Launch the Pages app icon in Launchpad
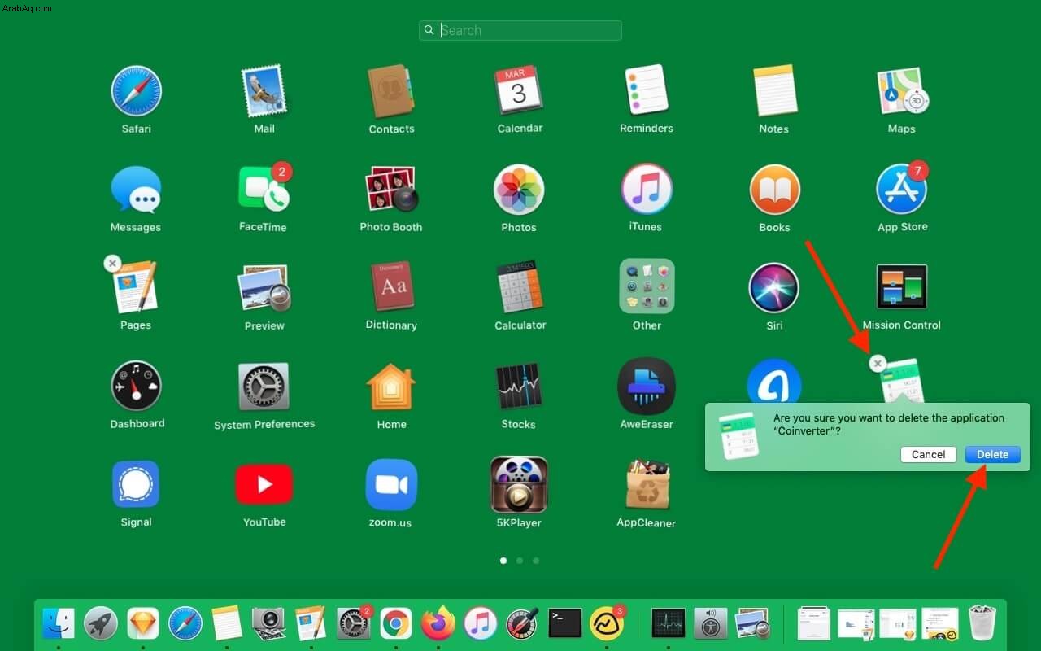Image resolution: width=1041 pixels, height=651 pixels. pos(136,287)
